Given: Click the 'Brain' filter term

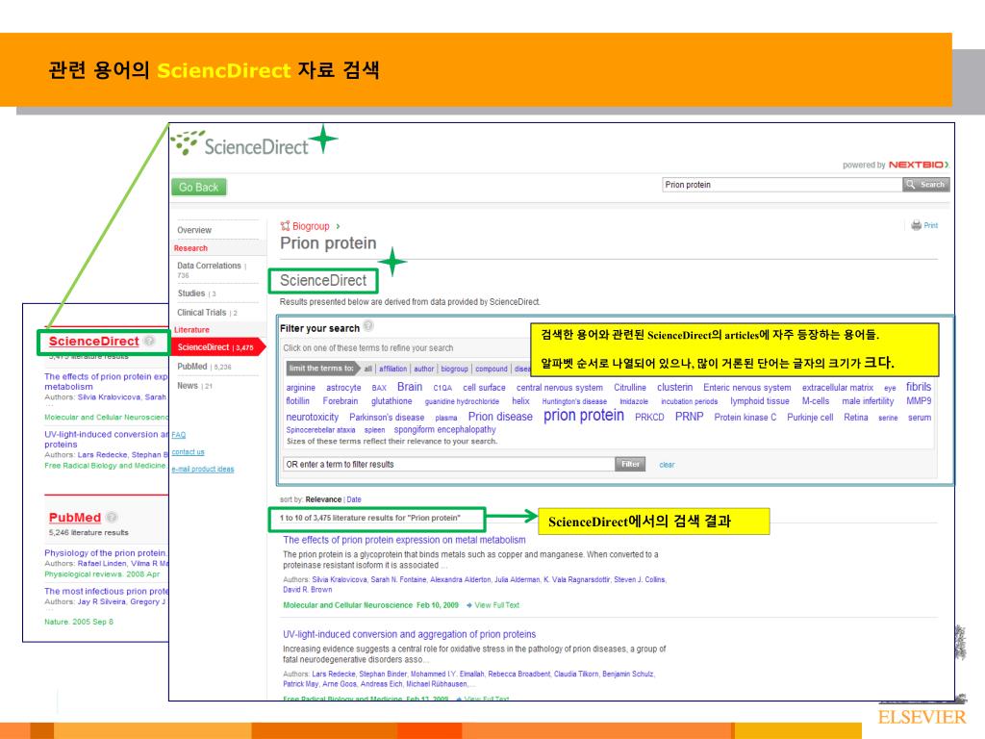Looking at the screenshot, I should [410, 387].
